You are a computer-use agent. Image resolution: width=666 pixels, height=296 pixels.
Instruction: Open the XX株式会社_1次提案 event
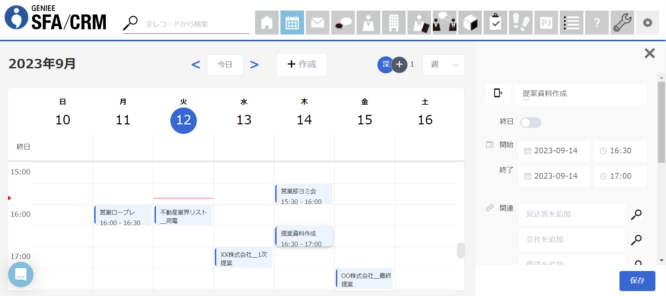(243, 257)
